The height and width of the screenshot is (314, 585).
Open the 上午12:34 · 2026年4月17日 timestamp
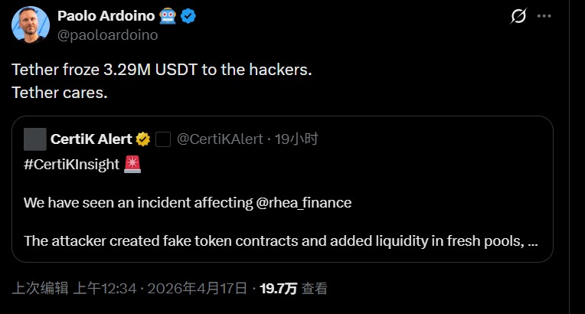tap(160, 289)
